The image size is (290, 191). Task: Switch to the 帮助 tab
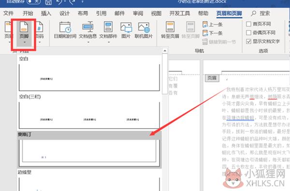(x=203, y=14)
